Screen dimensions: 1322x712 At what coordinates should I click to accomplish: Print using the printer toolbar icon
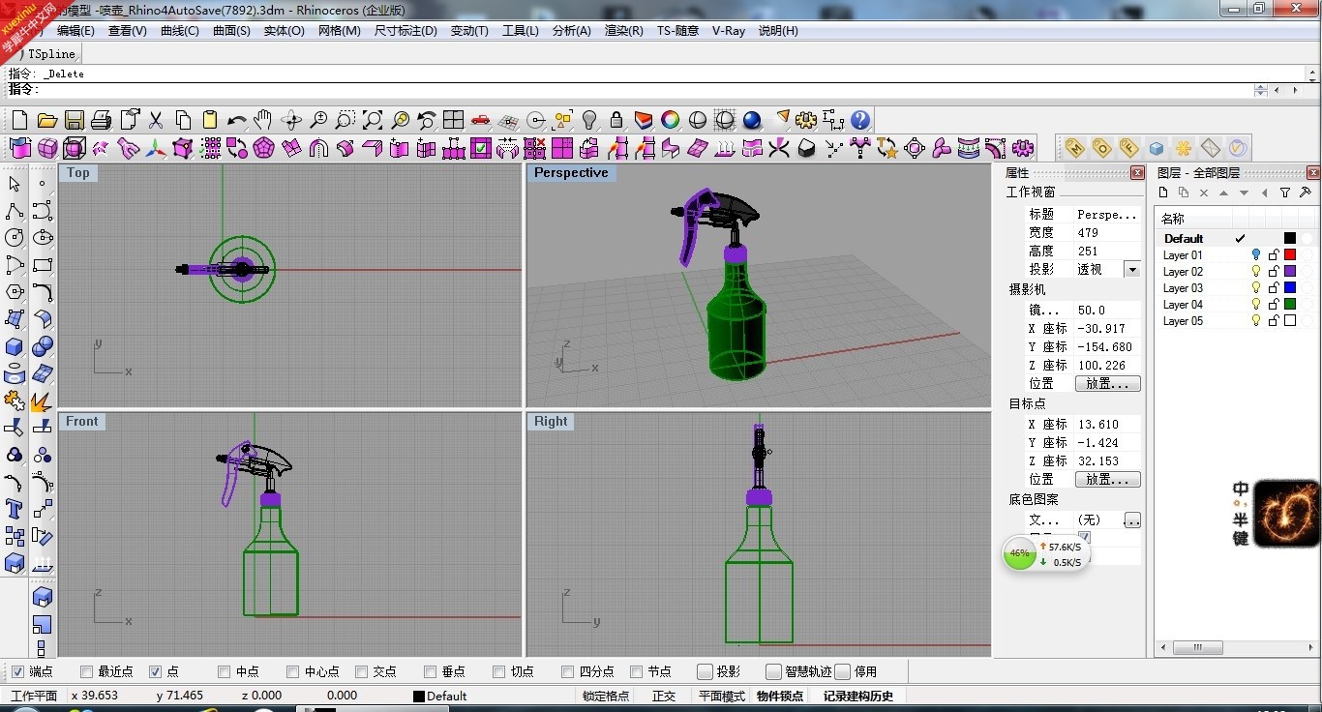[x=101, y=121]
